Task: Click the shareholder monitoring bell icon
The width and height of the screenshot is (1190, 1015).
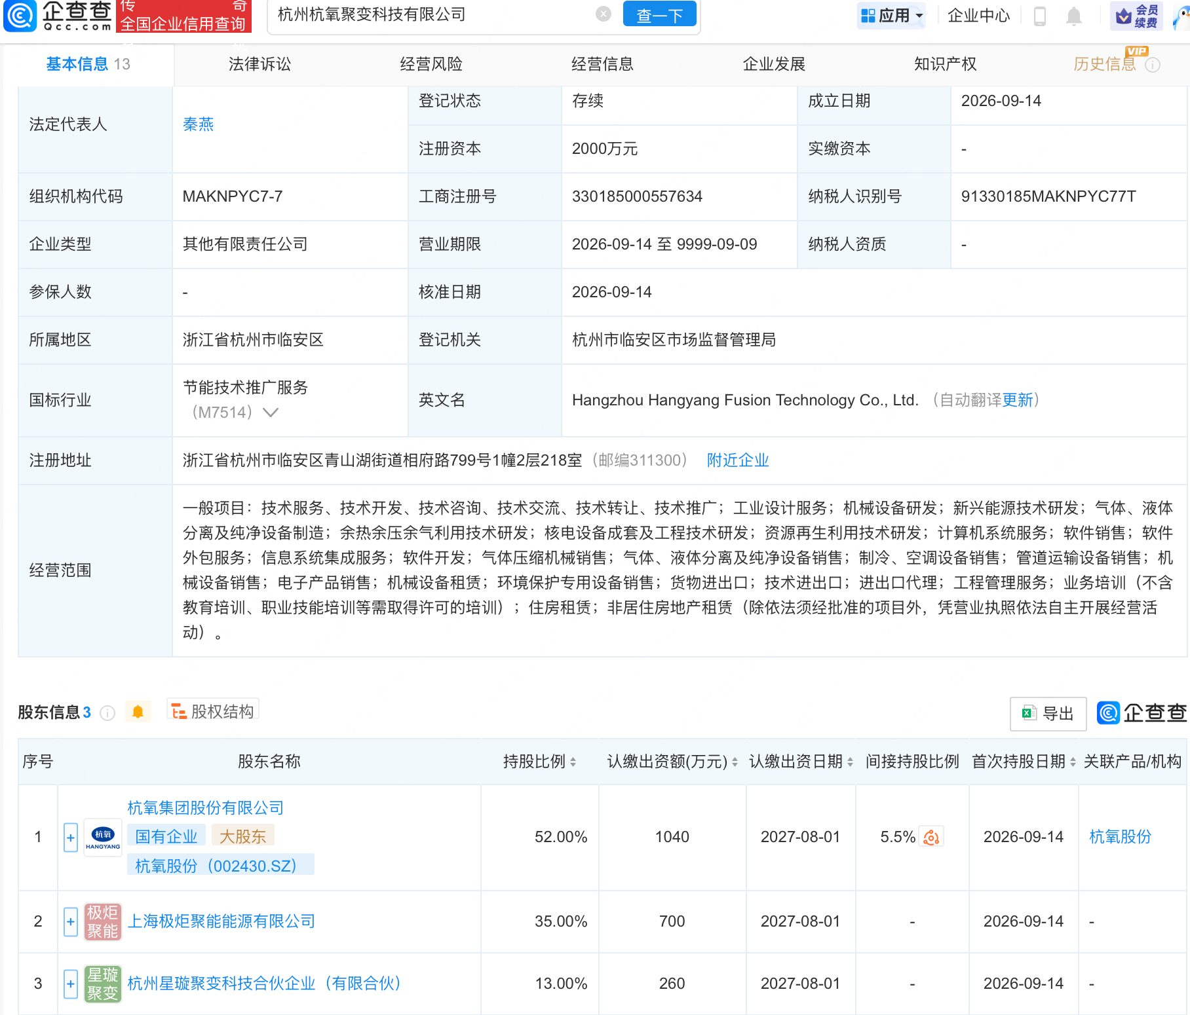Action: pos(138,712)
